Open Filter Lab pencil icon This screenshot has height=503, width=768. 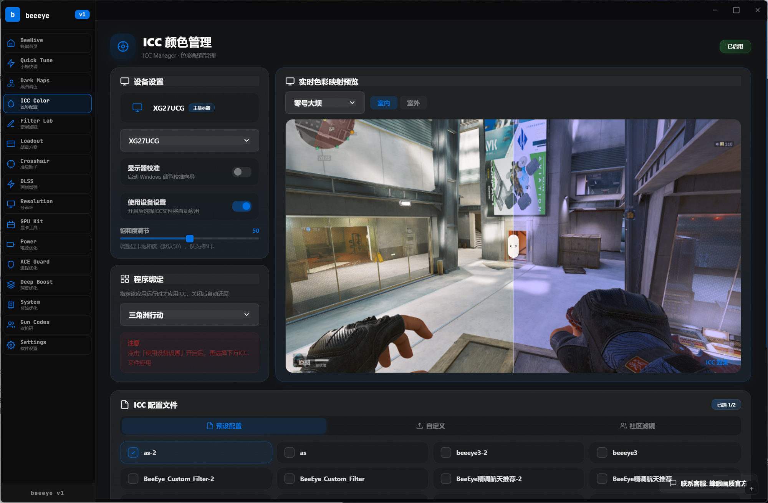click(11, 124)
